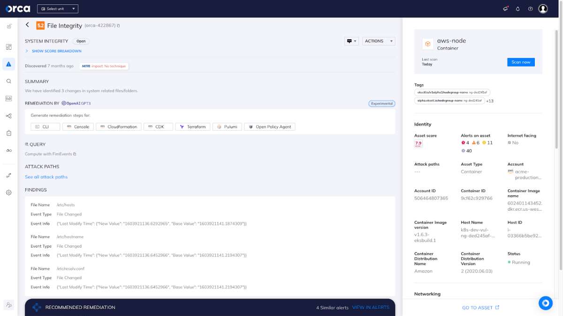Open the user profile avatar
Screen dimensions: 563x316
pyautogui.click(x=543, y=8)
